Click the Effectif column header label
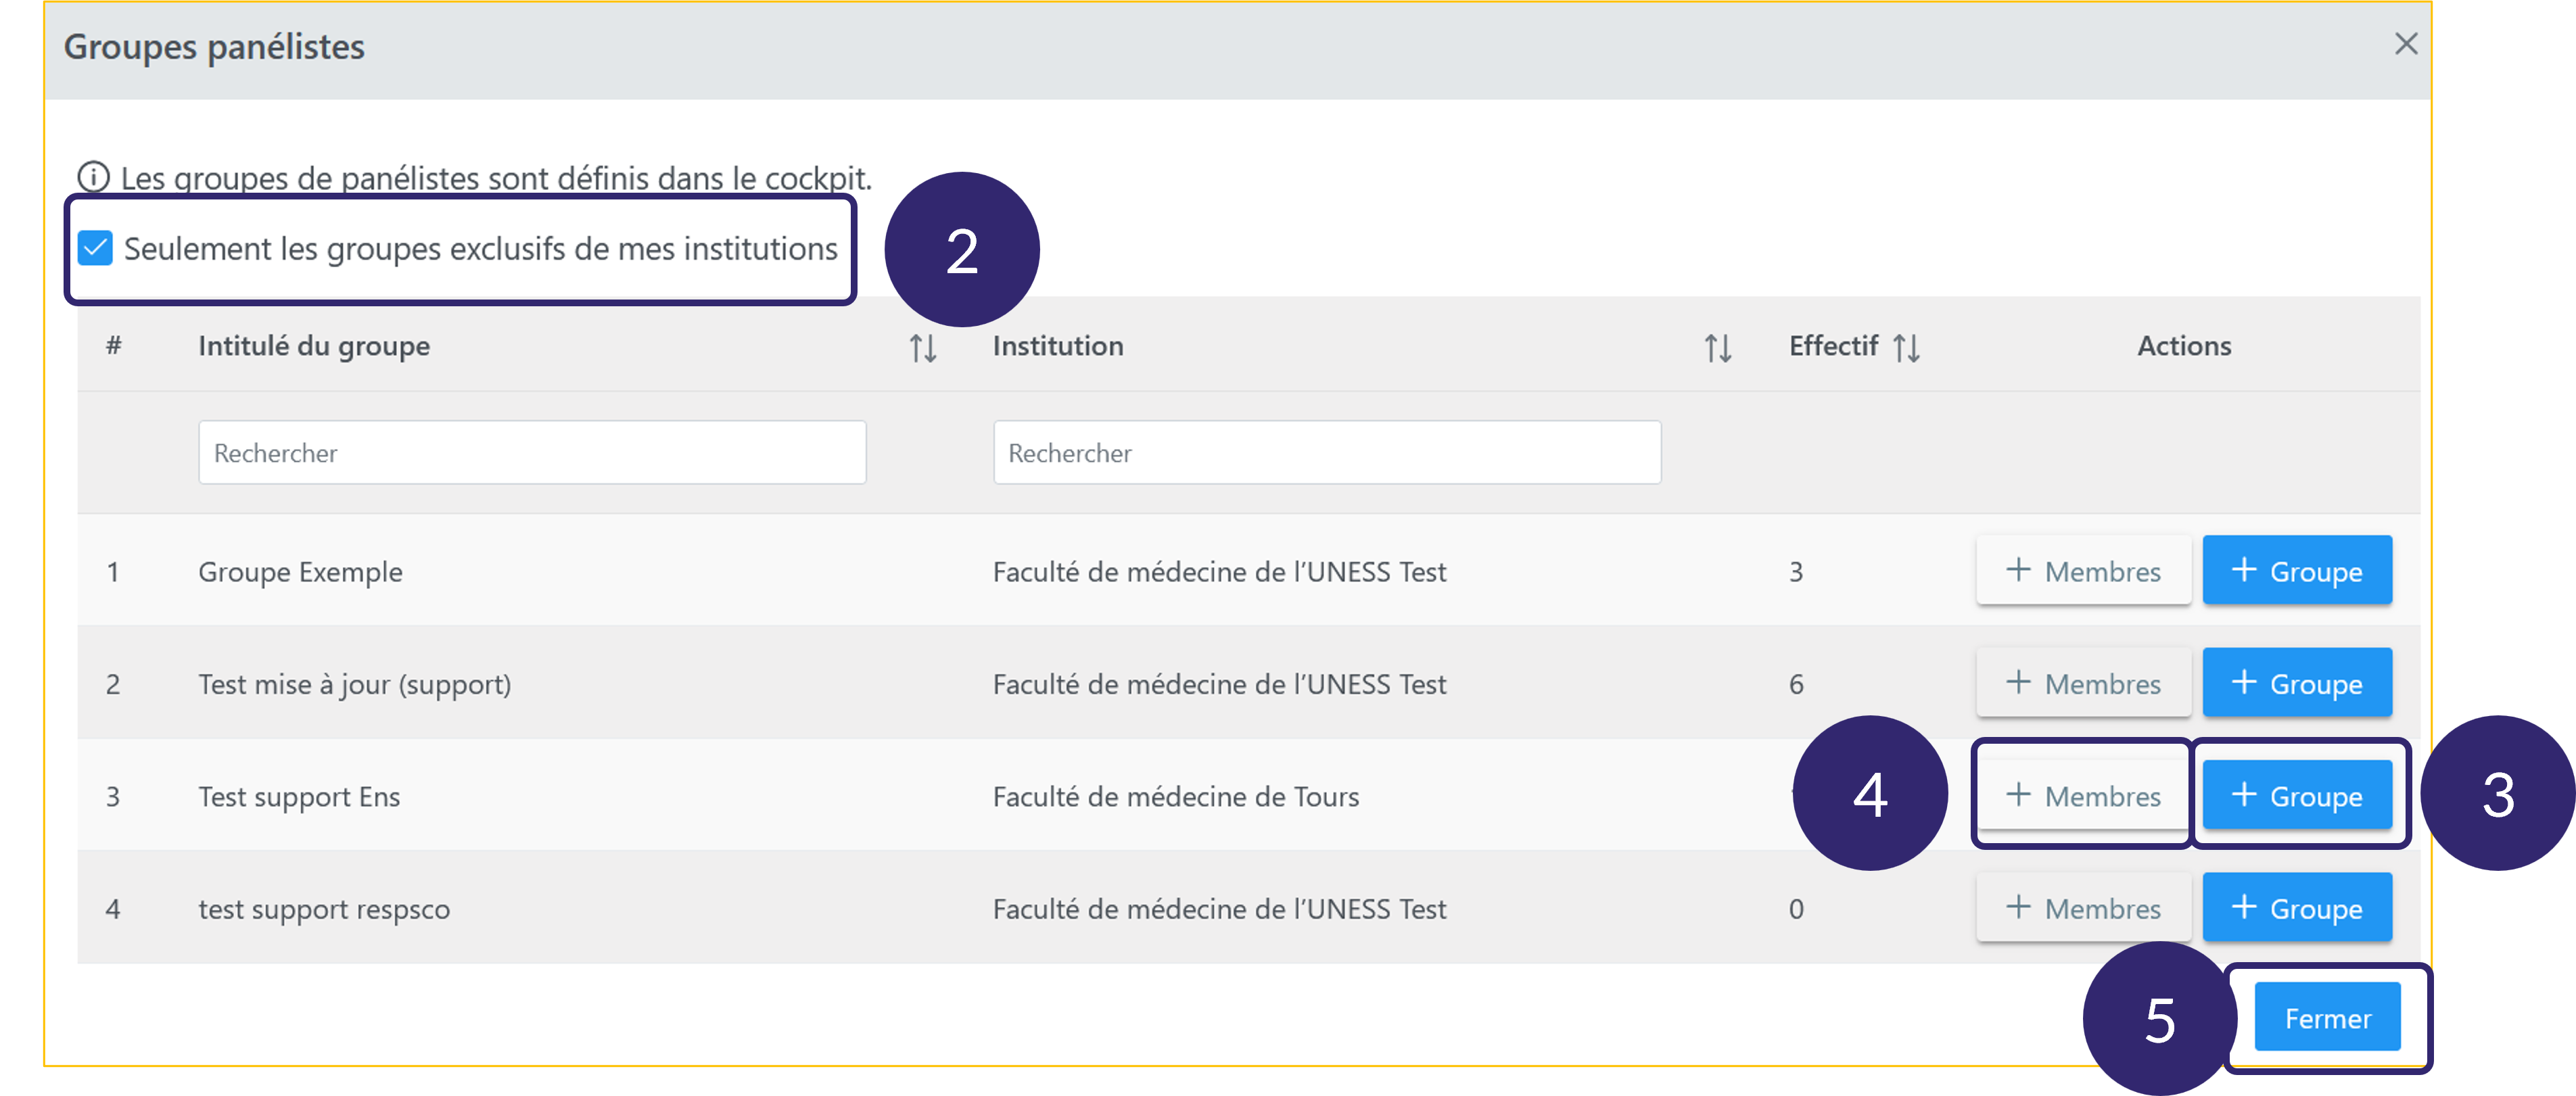 (x=1832, y=346)
